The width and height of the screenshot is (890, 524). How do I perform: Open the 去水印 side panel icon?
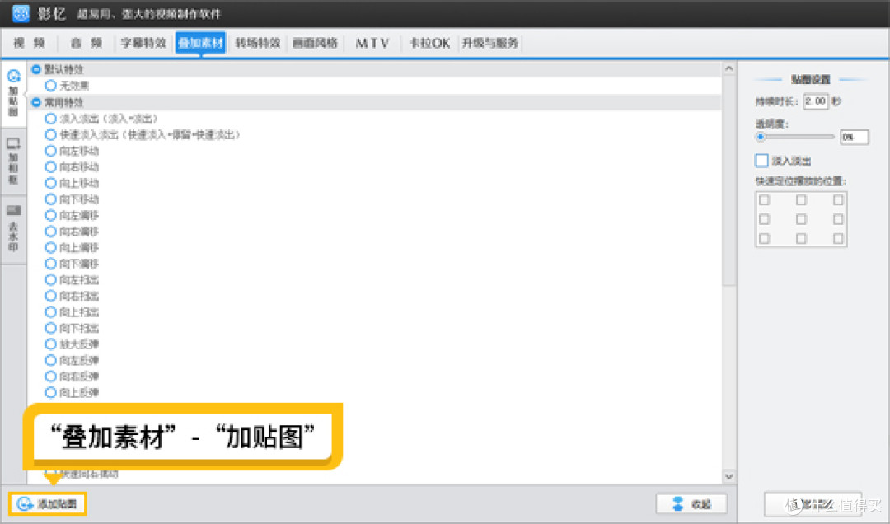pyautogui.click(x=14, y=211)
